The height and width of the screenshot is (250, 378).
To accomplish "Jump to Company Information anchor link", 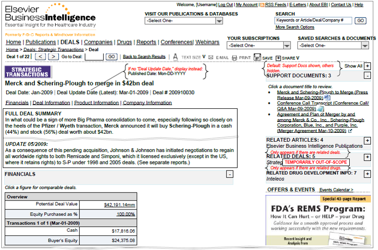I will 147,103.
